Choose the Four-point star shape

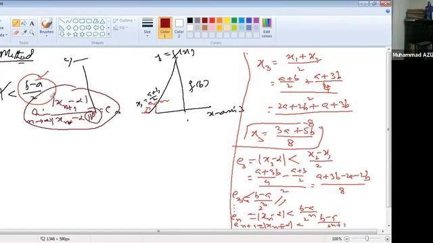(x=69, y=34)
